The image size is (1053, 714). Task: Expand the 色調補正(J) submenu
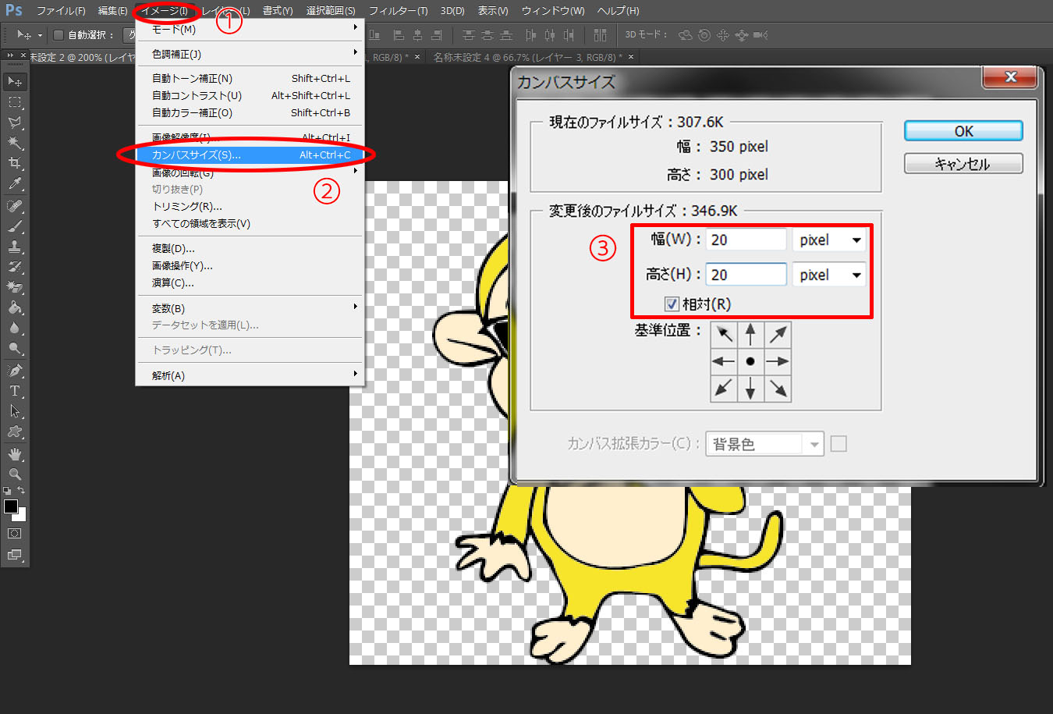[x=250, y=54]
